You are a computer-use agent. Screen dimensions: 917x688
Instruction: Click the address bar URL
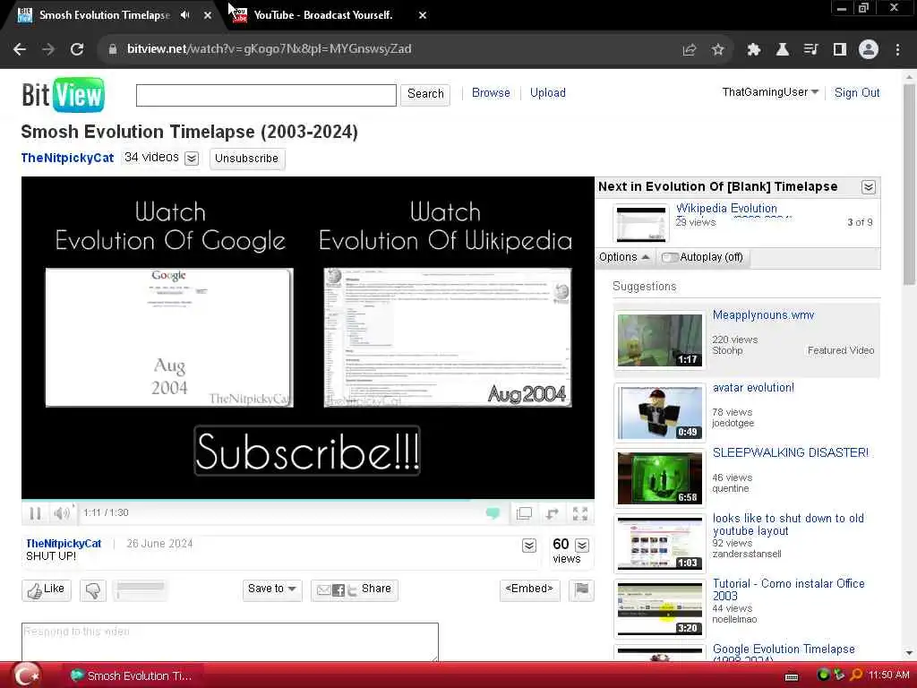[x=269, y=49]
